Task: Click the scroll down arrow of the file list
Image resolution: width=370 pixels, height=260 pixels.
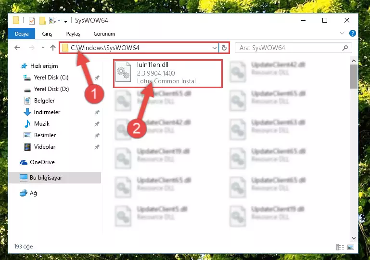Action: tap(354, 238)
